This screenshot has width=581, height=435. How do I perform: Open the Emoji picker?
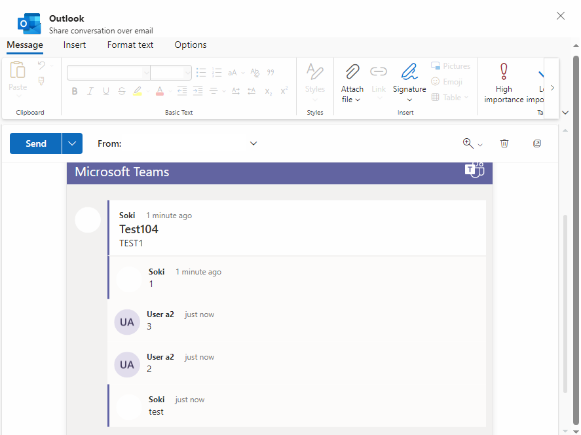pyautogui.click(x=447, y=81)
